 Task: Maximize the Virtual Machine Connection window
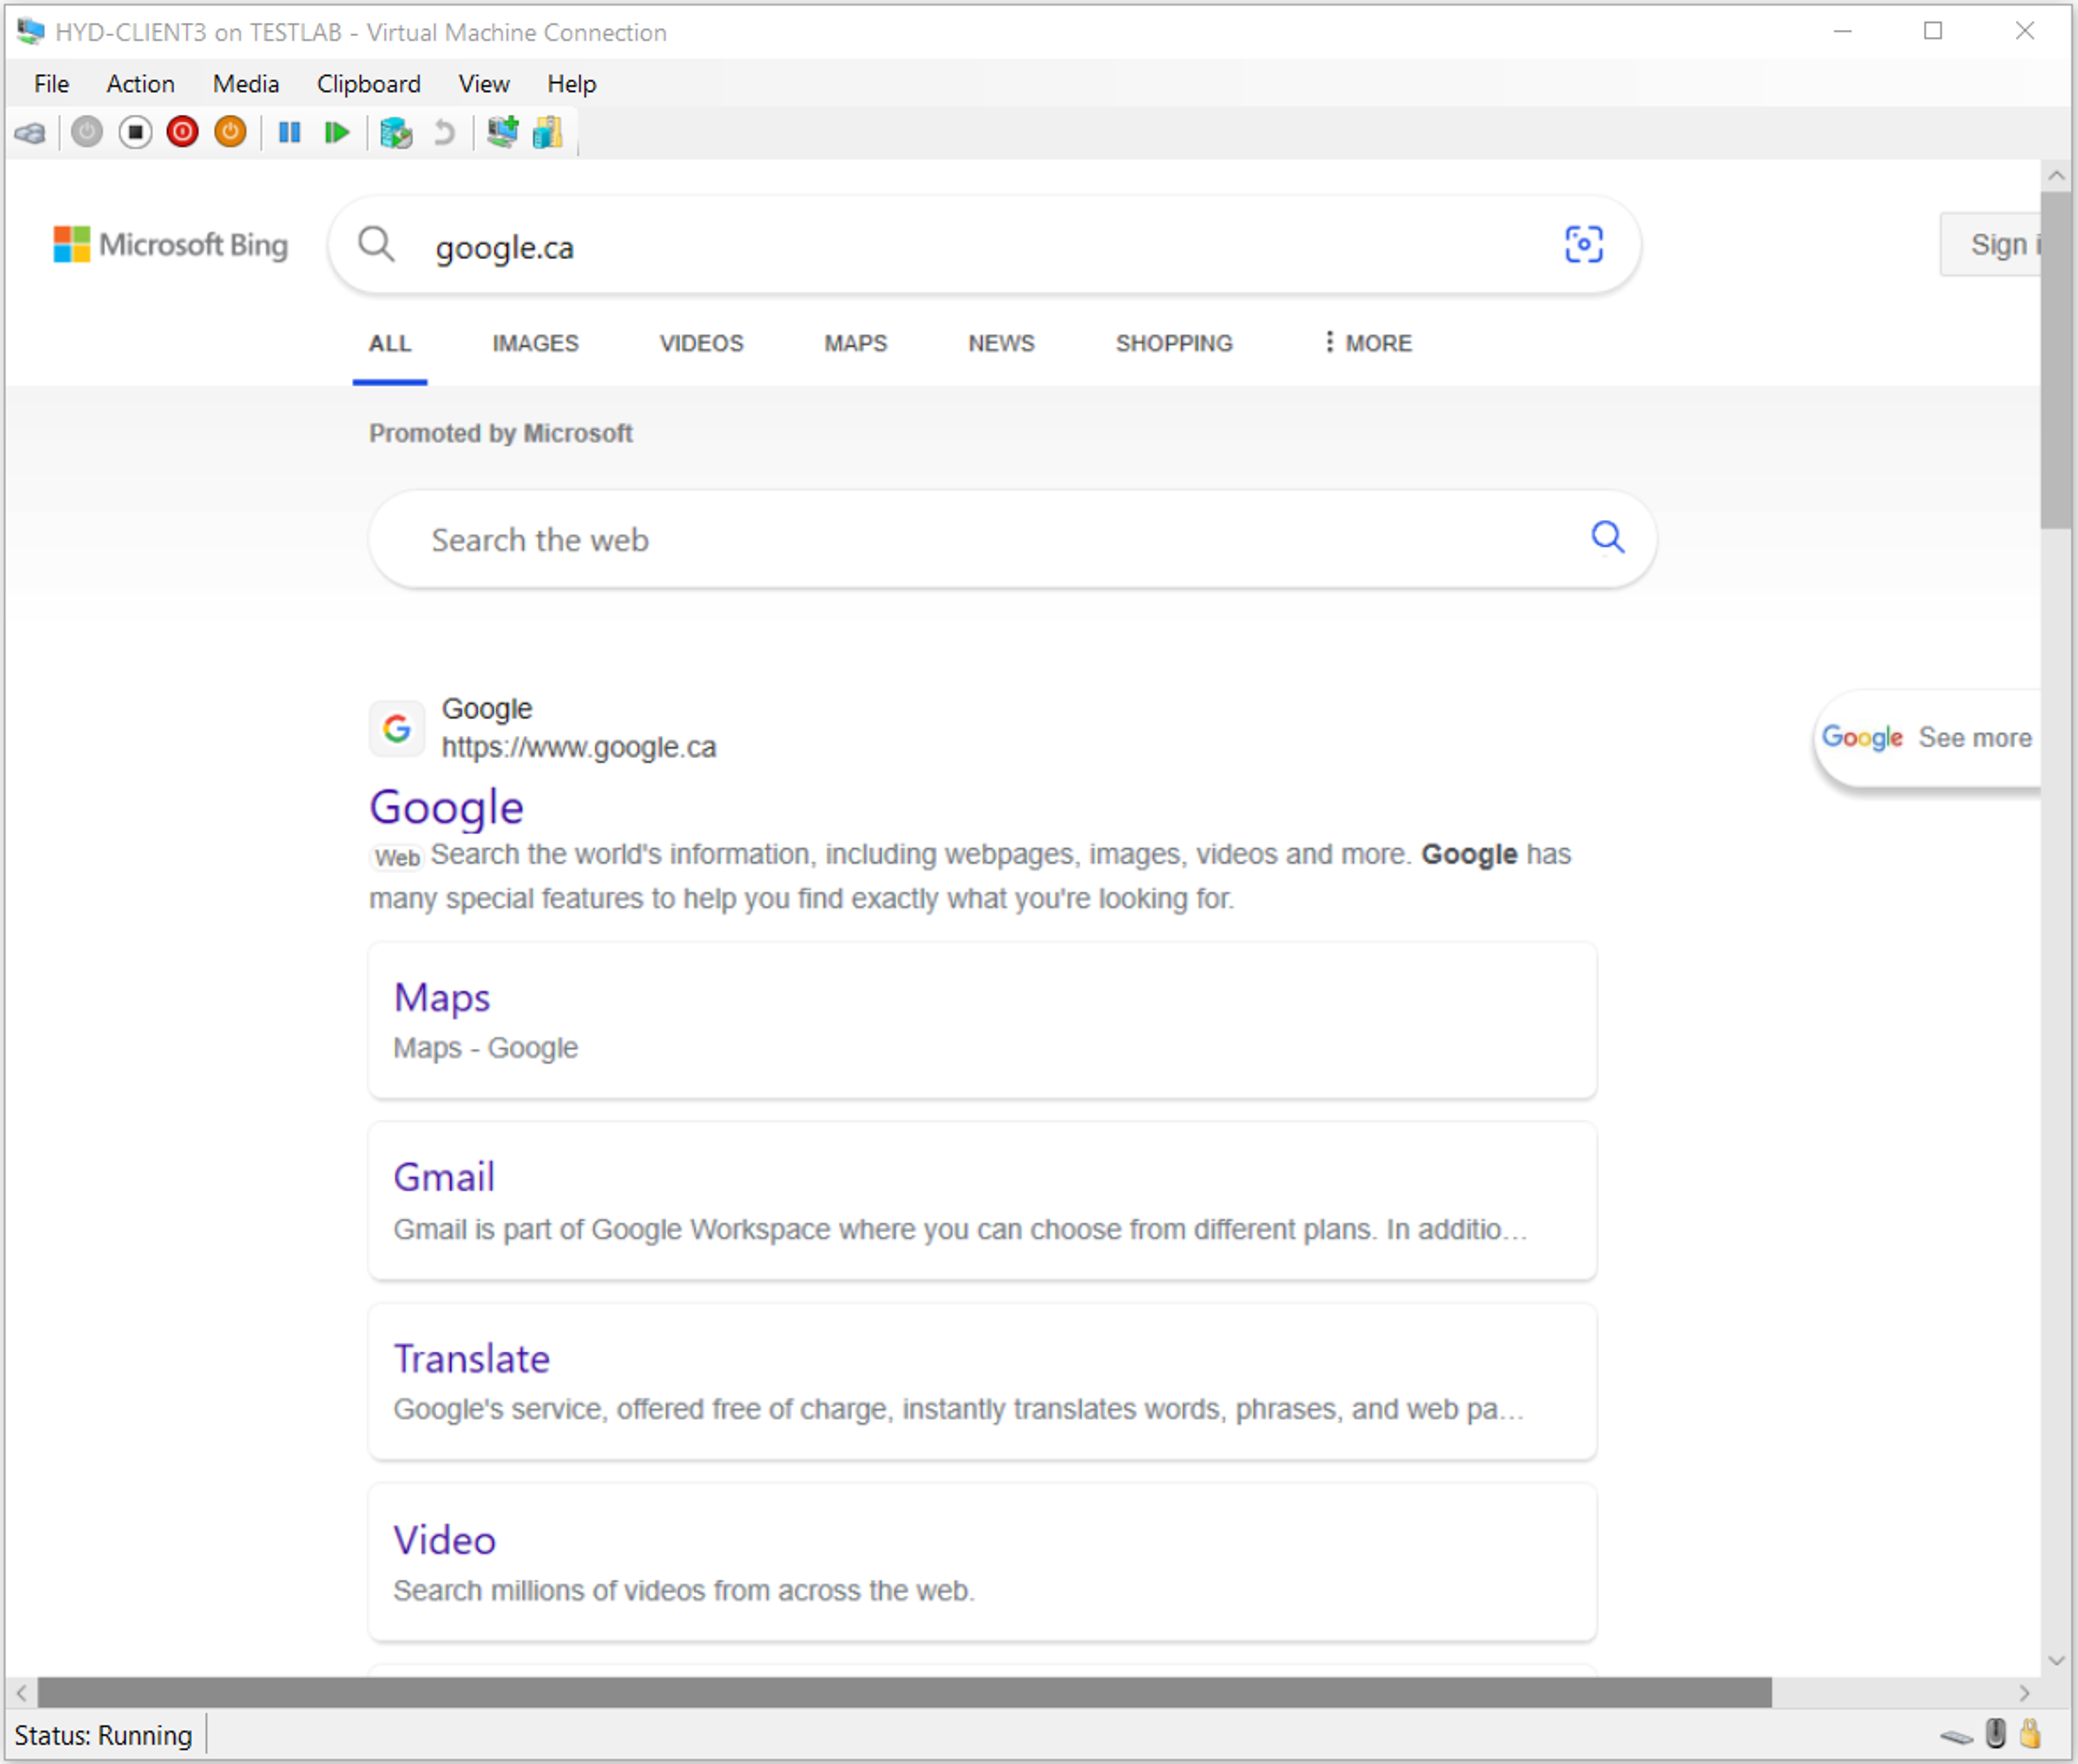pos(1933,31)
